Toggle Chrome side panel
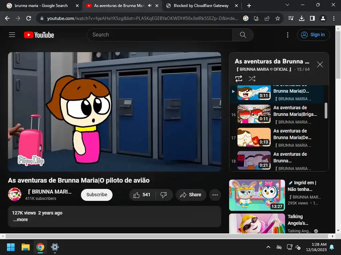The image size is (341, 255). click(x=312, y=19)
